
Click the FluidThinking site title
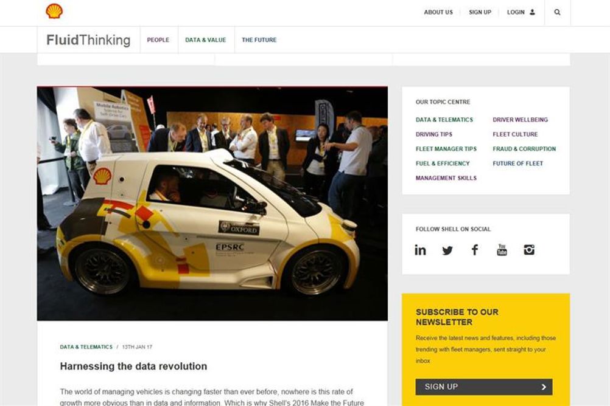pos(88,40)
